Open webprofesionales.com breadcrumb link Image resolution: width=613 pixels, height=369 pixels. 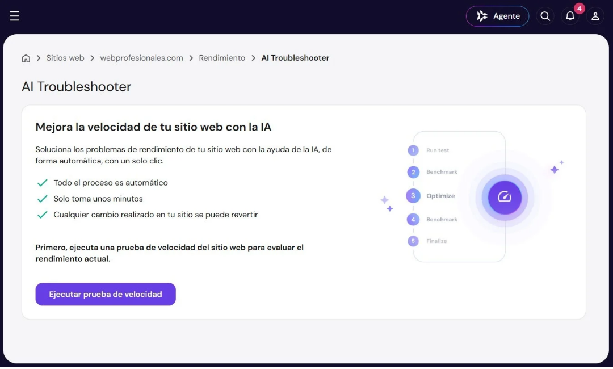point(141,58)
